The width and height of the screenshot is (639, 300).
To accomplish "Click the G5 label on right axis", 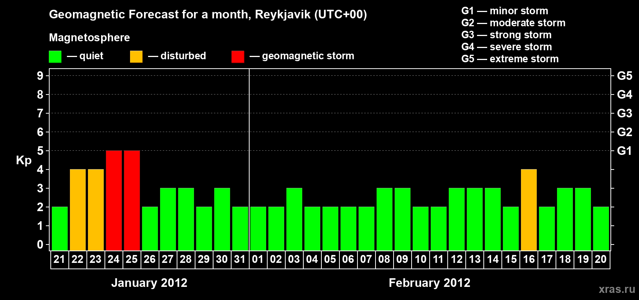I will click(x=624, y=76).
